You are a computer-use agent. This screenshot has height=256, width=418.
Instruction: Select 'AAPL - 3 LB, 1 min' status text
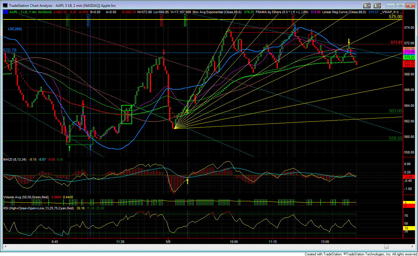[22, 12]
